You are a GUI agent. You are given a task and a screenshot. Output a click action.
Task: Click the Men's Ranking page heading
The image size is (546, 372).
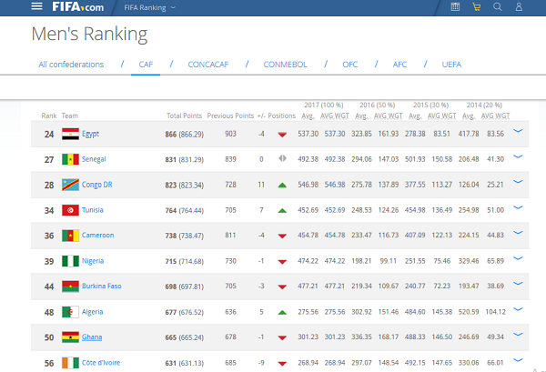click(89, 34)
